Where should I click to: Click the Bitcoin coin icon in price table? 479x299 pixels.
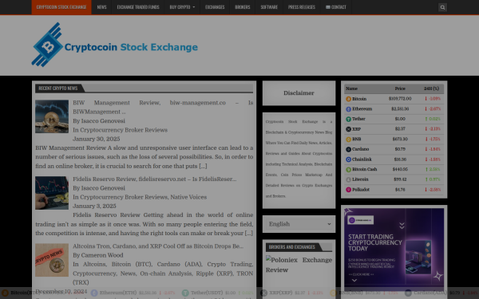pos(348,99)
